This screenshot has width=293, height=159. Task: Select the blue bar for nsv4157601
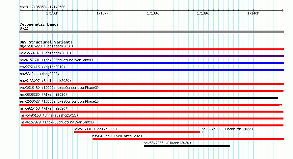pos(151,63)
